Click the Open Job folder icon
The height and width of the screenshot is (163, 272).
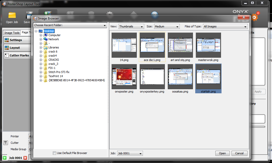point(12,16)
